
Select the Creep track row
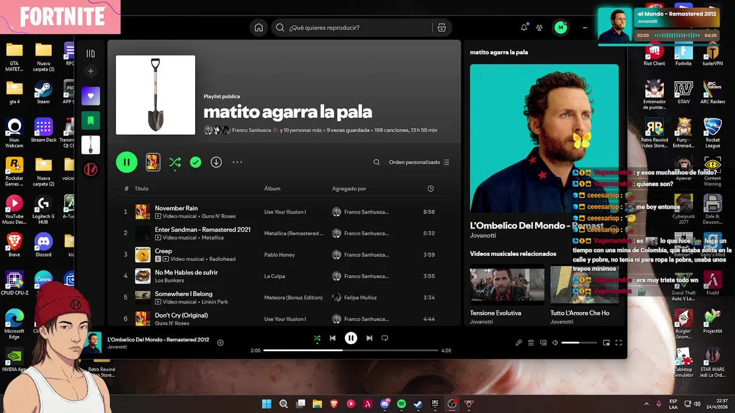pos(284,255)
